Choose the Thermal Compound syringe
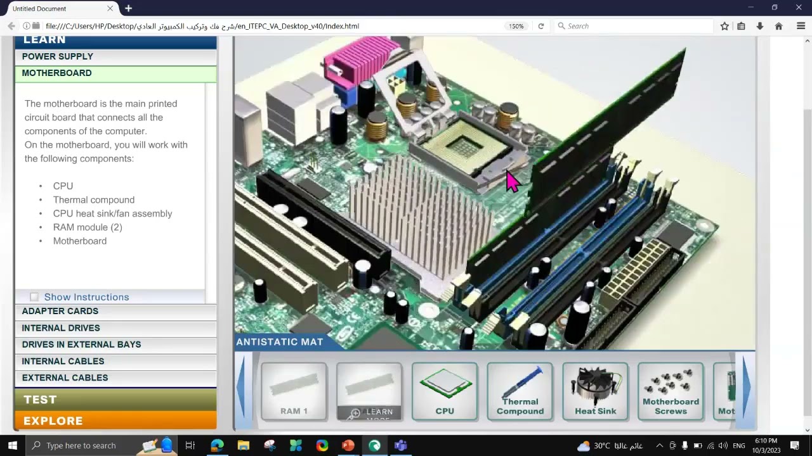The width and height of the screenshot is (812, 456). pos(520,391)
